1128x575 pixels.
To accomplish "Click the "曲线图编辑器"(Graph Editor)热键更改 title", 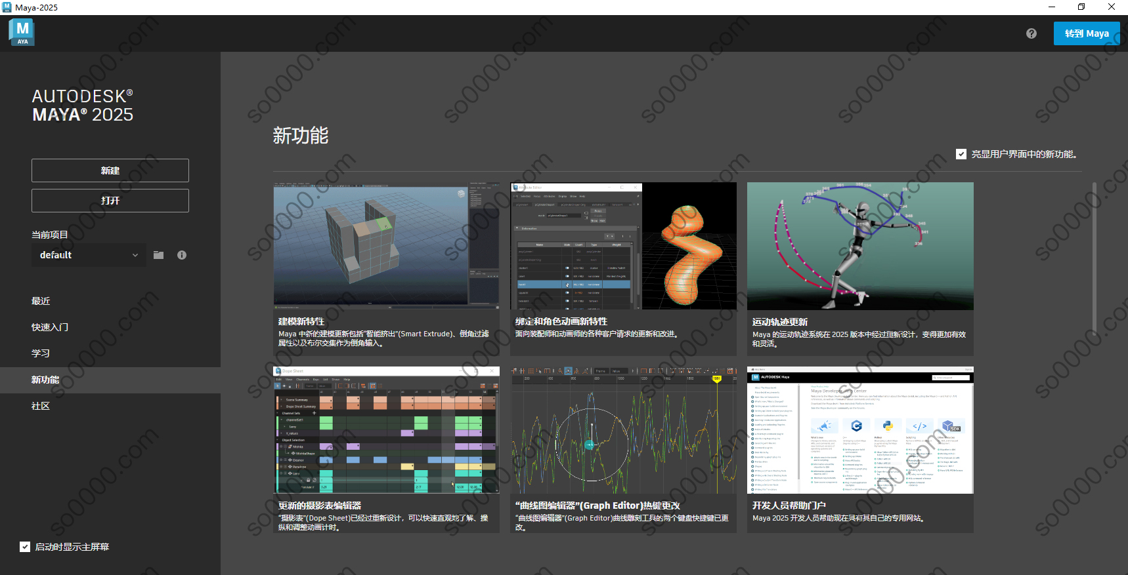I will [597, 506].
